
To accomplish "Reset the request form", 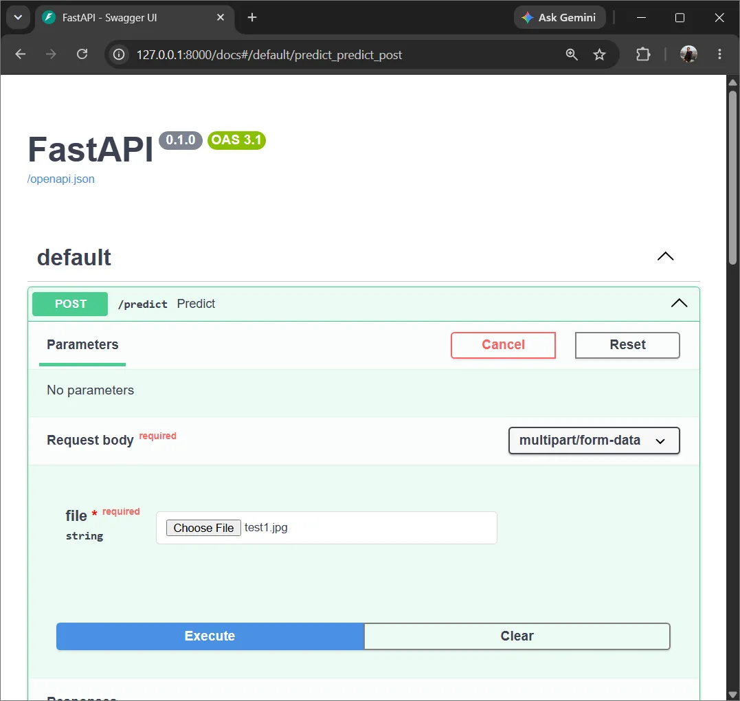I will pos(627,345).
